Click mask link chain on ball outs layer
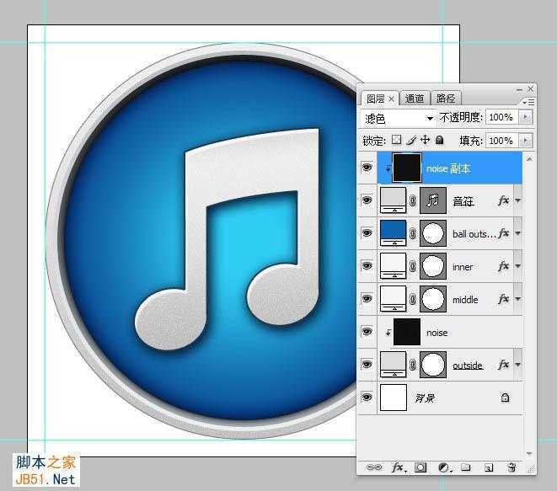557x491 pixels. [x=412, y=233]
